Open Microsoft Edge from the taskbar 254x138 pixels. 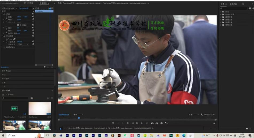(184, 135)
